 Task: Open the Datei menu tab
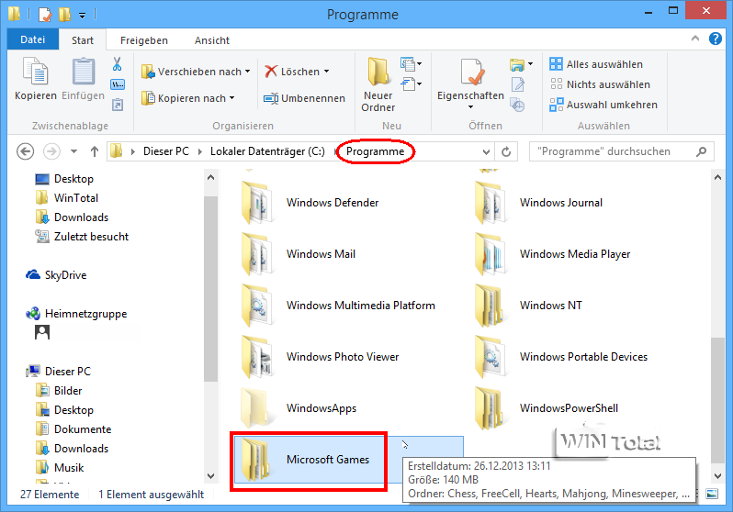pos(33,39)
